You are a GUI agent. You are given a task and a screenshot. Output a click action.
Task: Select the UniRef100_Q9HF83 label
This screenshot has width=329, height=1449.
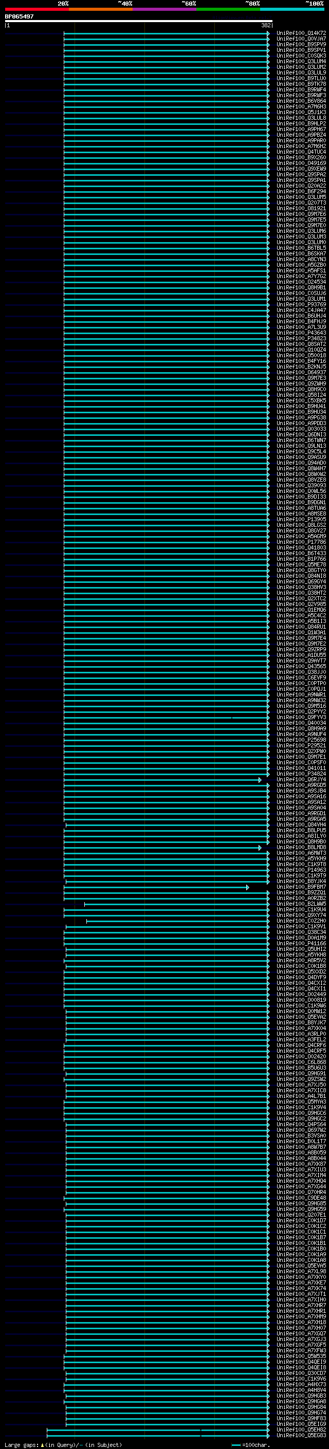(301, 1418)
